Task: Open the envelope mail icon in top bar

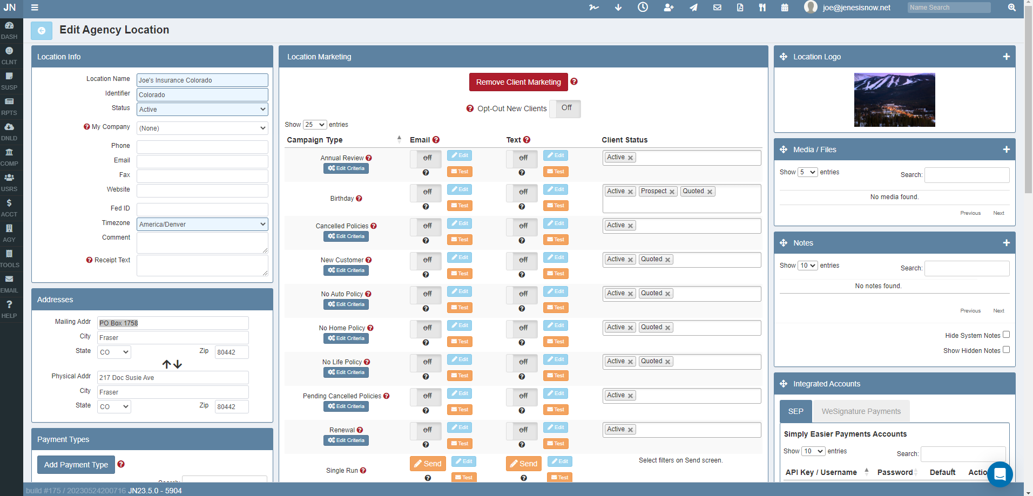Action: point(717,8)
